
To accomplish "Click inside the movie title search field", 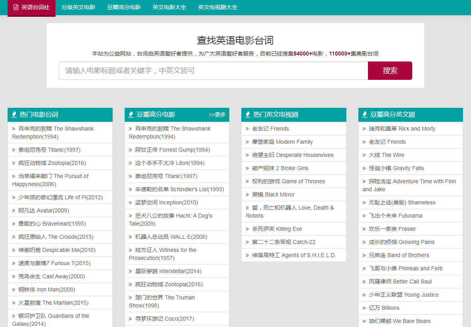I will point(212,71).
